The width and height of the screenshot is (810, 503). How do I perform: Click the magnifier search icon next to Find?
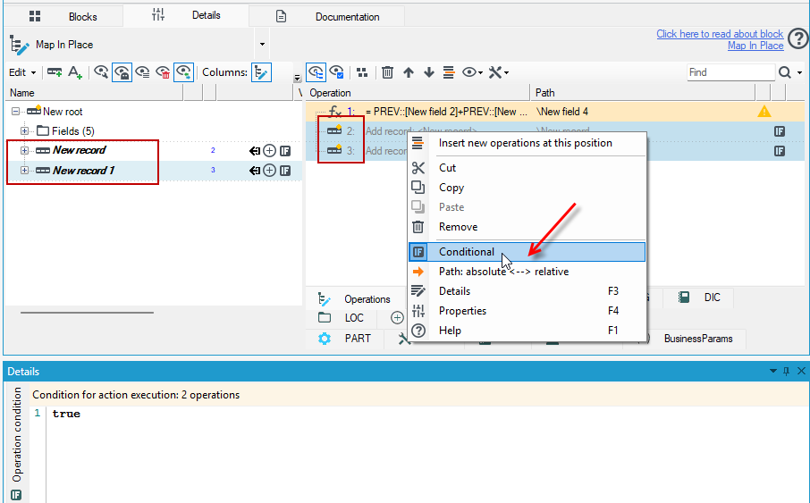784,72
